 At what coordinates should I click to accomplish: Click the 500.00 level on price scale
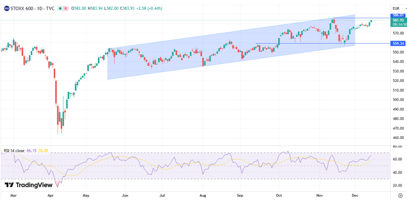398,100
